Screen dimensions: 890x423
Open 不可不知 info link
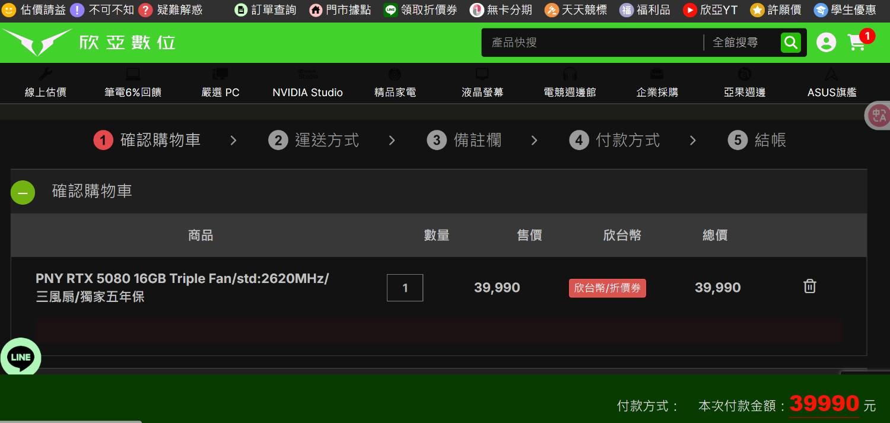click(102, 9)
